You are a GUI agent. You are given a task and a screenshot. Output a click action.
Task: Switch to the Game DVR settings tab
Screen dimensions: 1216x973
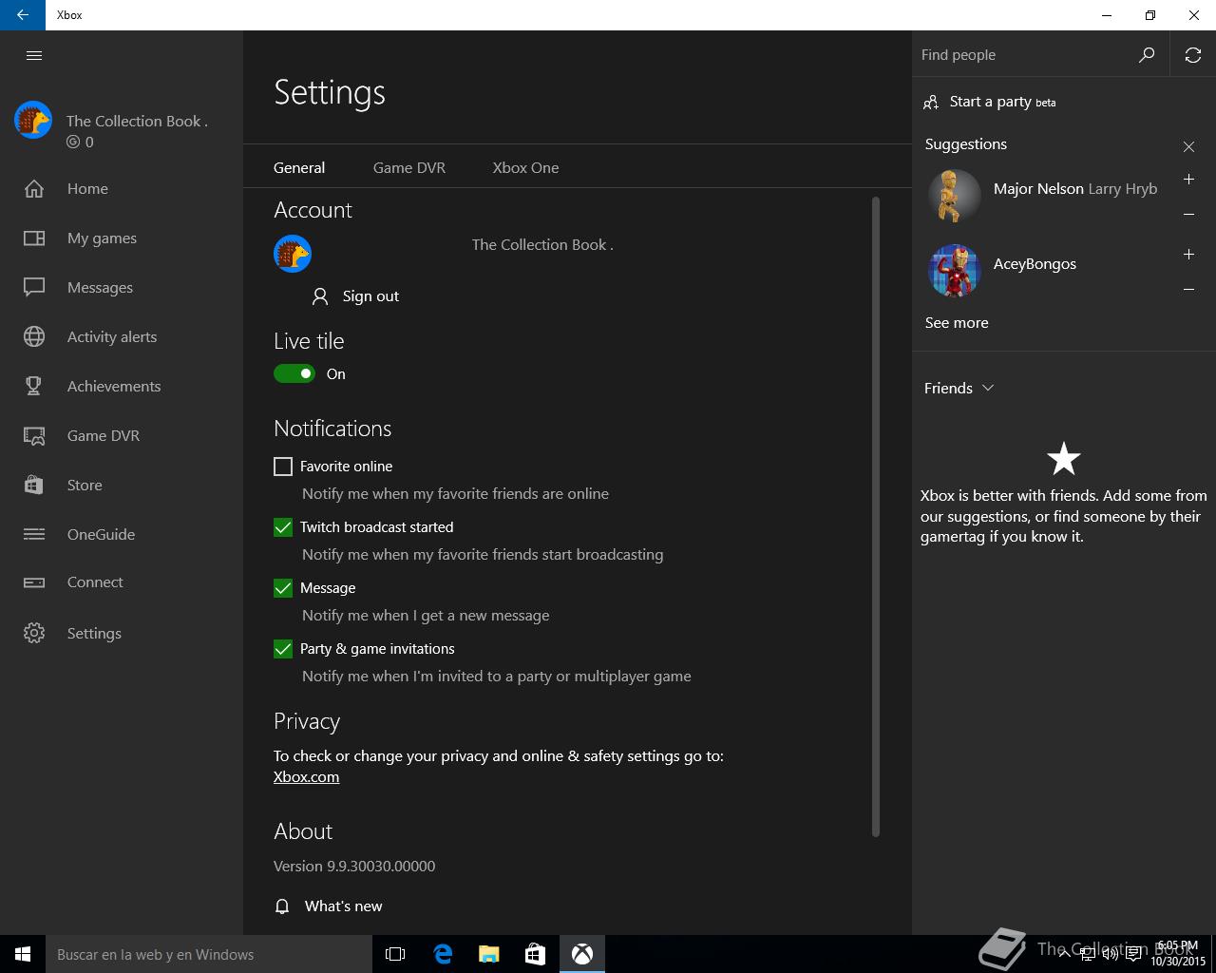click(x=408, y=167)
